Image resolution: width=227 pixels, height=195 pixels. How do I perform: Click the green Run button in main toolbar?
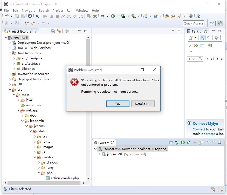coord(113,16)
